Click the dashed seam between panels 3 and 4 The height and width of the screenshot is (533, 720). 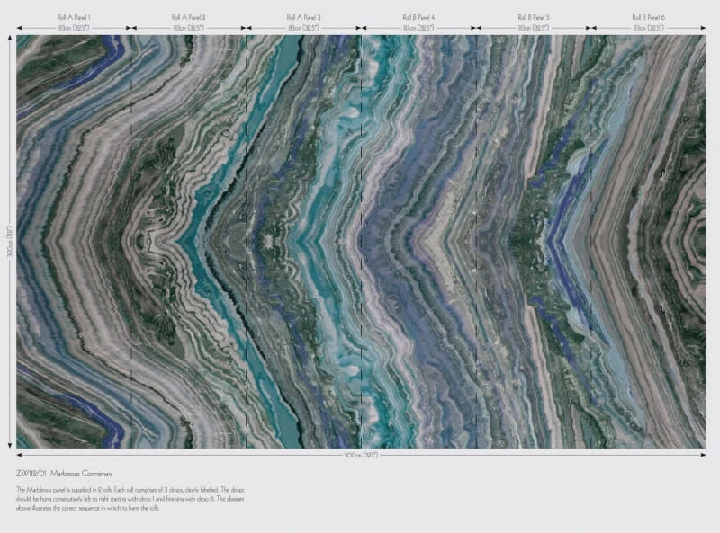(x=362, y=242)
